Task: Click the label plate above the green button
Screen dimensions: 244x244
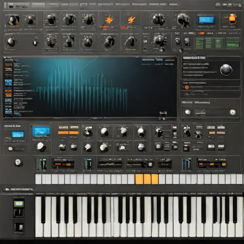Action: click(x=19, y=189)
